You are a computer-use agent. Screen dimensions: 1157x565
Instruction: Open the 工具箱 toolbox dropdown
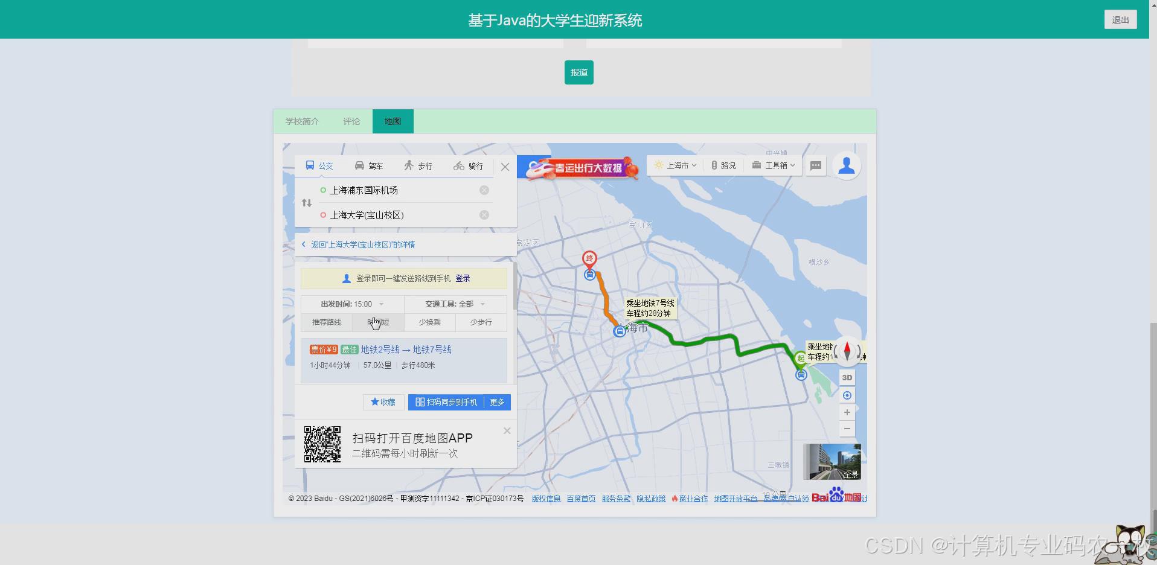[774, 165]
